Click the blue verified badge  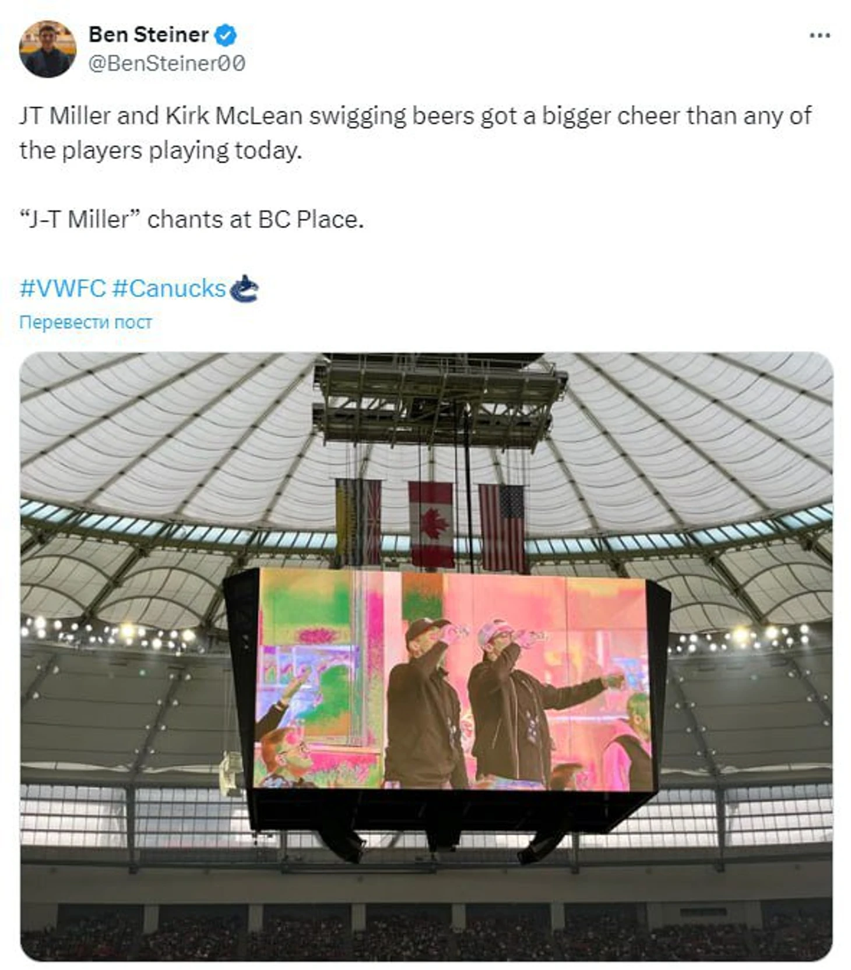pos(225,36)
